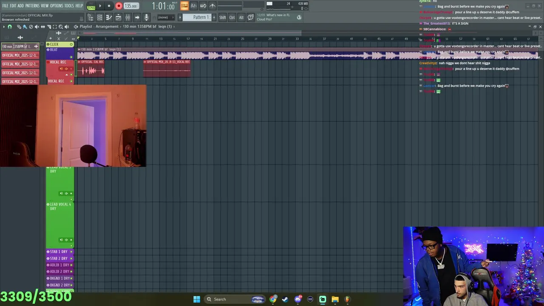Open the Mixer window icon
The width and height of the screenshot is (544, 306).
click(127, 17)
